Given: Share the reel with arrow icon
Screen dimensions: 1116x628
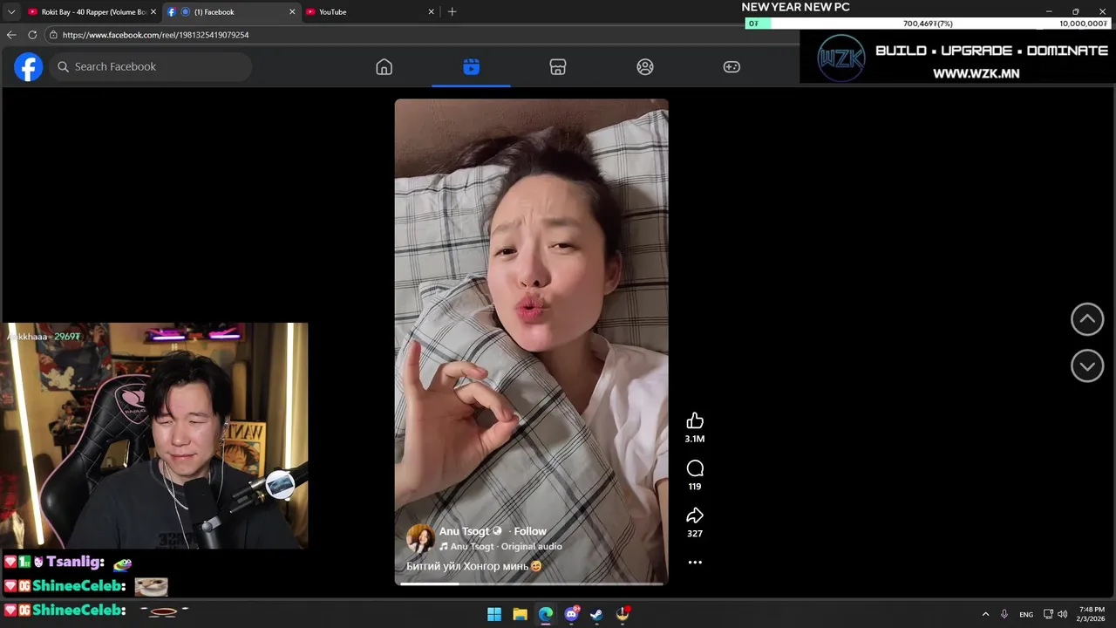Looking at the screenshot, I should point(695,515).
